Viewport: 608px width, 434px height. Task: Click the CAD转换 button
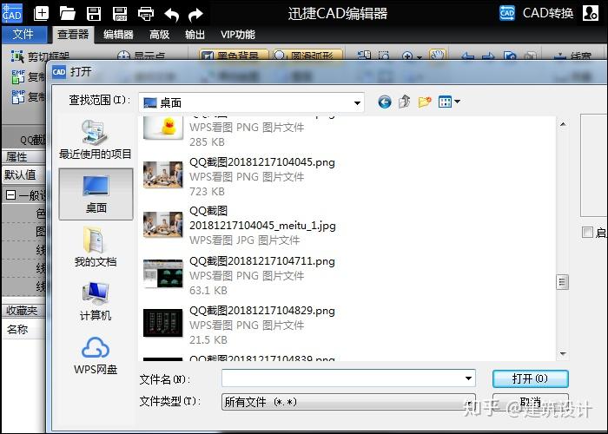tap(537, 14)
